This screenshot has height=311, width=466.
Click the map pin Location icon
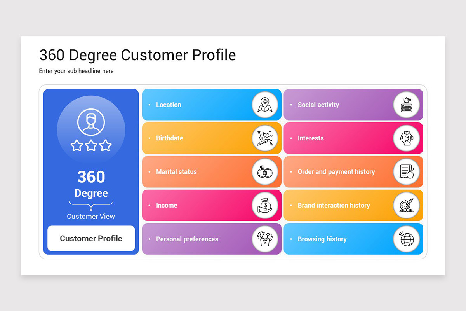pyautogui.click(x=265, y=105)
